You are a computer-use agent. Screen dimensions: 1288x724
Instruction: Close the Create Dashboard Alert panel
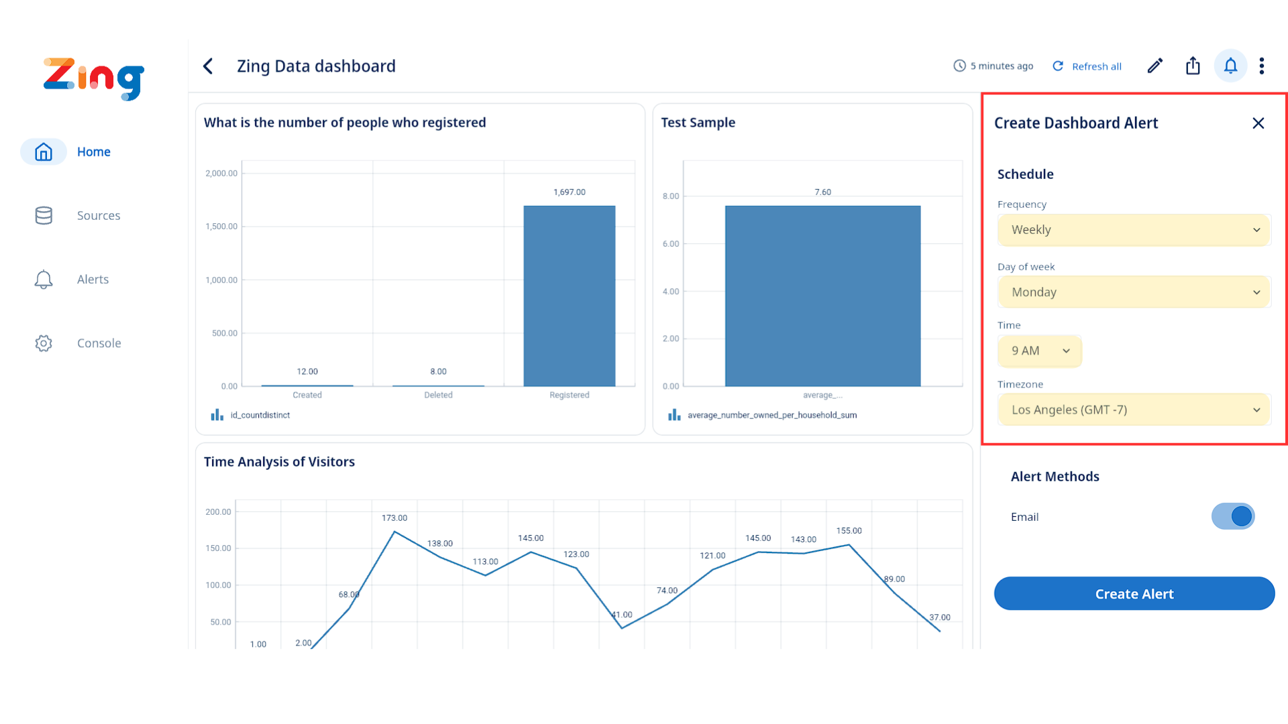click(1258, 123)
